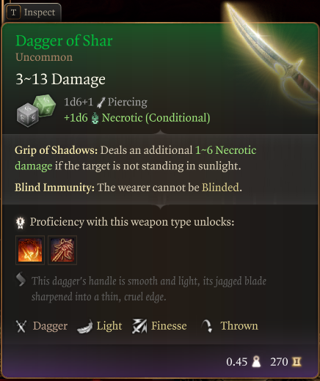The width and height of the screenshot is (320, 381).
Task: Click the Finesse property icon
Action: tap(139, 326)
